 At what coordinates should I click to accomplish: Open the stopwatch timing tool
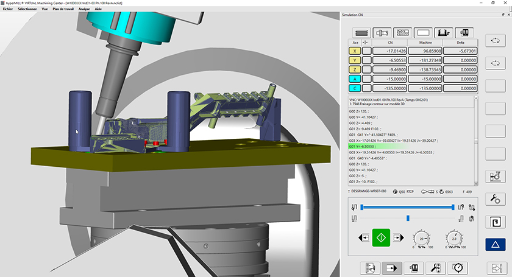[457, 267]
